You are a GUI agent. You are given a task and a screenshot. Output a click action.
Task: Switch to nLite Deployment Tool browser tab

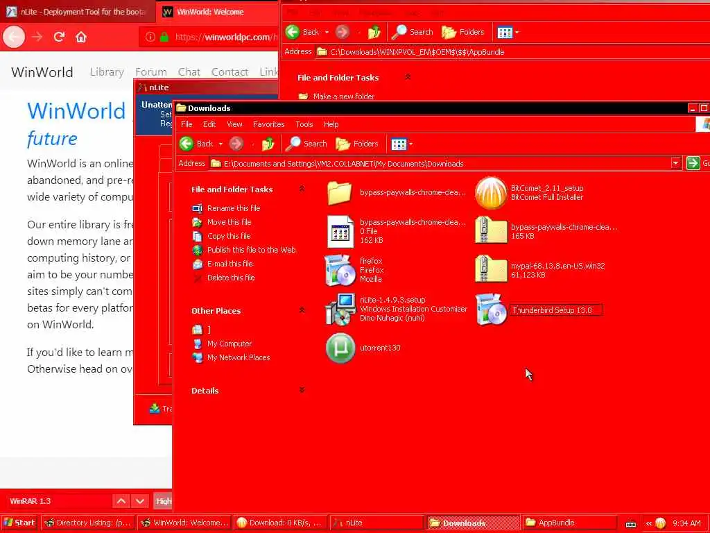pos(78,12)
